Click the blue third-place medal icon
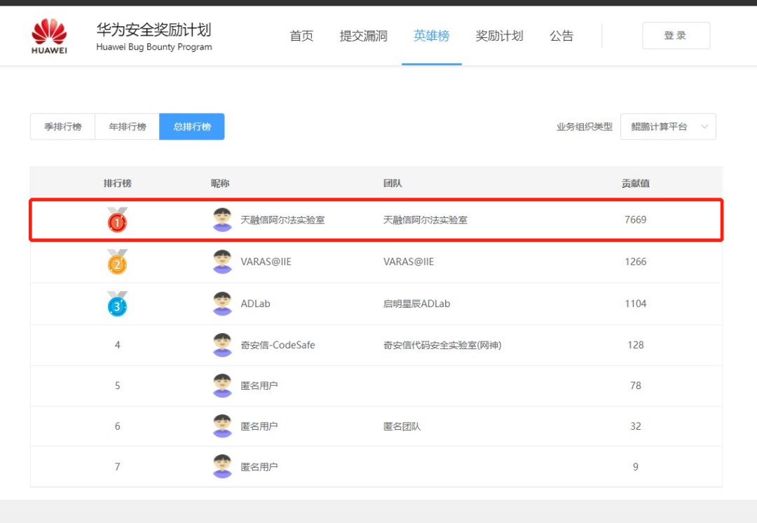 click(x=117, y=304)
